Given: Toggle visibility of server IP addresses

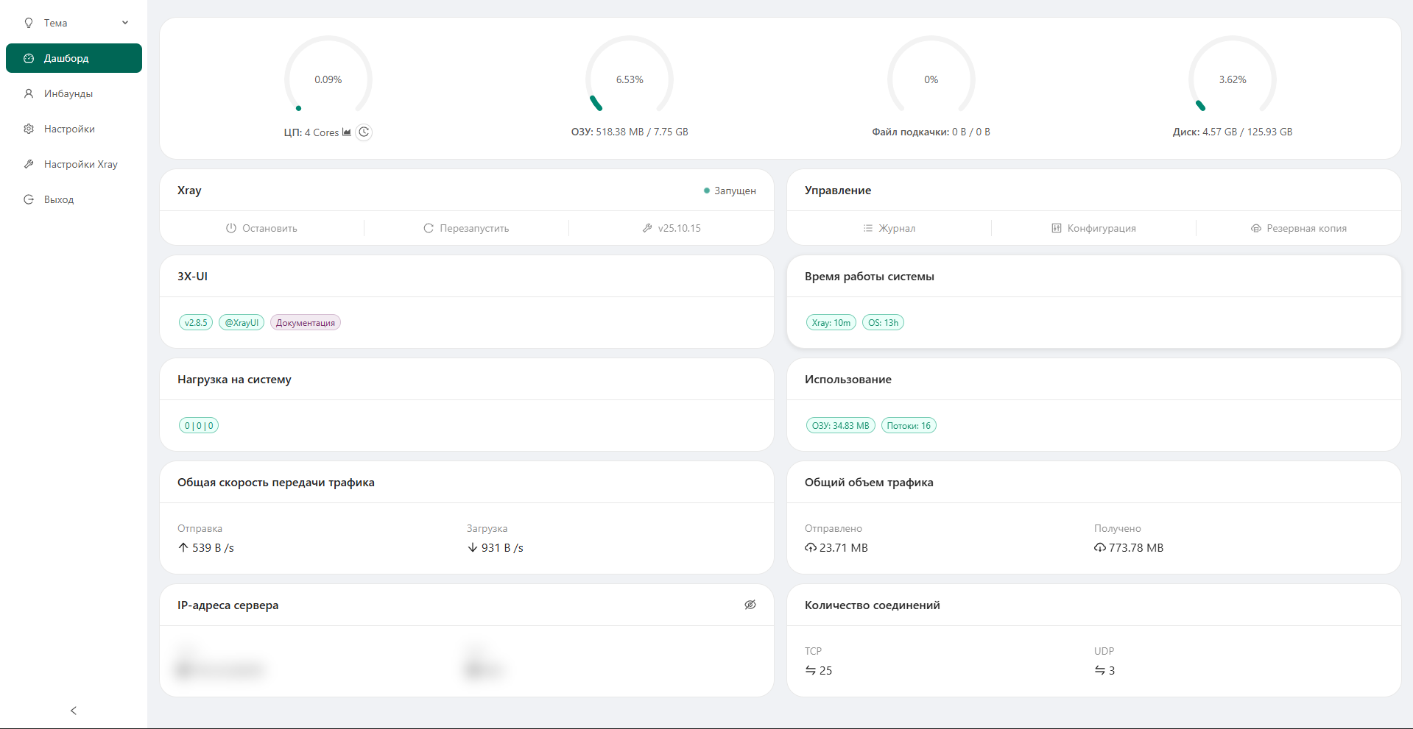Looking at the screenshot, I should point(750,604).
